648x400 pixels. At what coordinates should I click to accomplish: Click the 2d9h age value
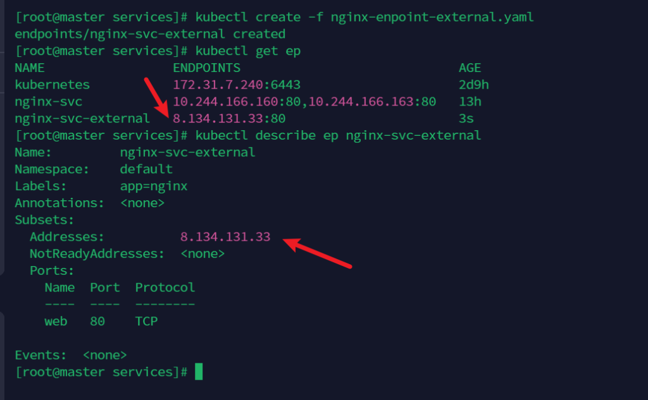[473, 85]
